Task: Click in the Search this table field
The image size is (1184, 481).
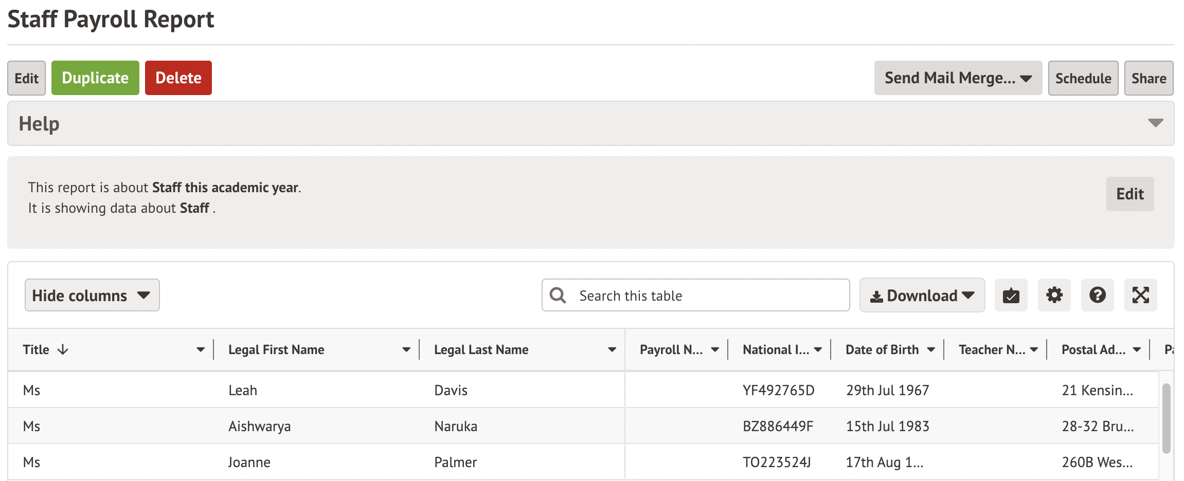Action: [x=710, y=295]
